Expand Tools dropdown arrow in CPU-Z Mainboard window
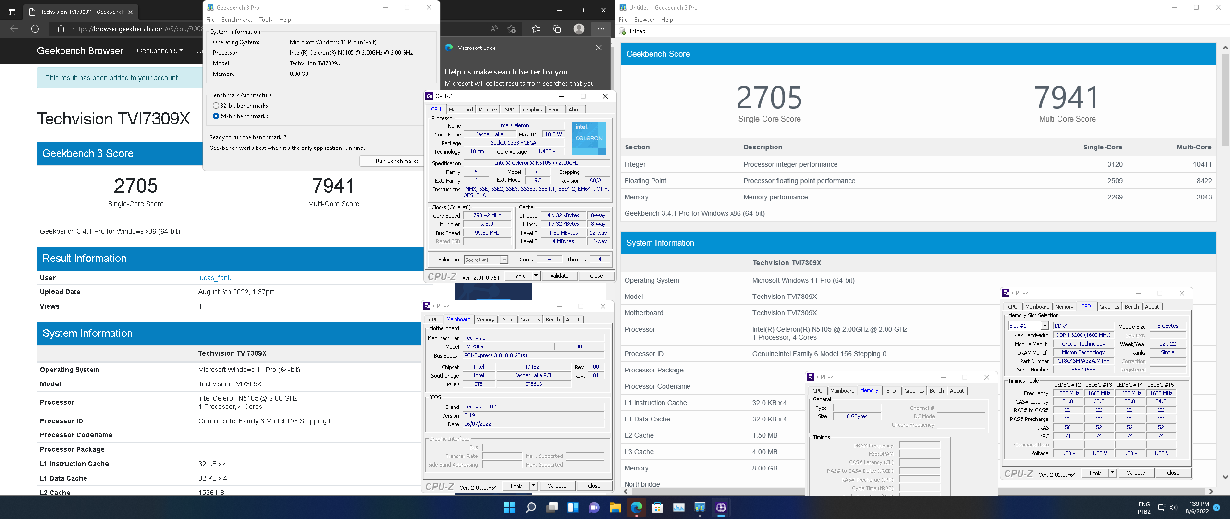 tap(533, 486)
